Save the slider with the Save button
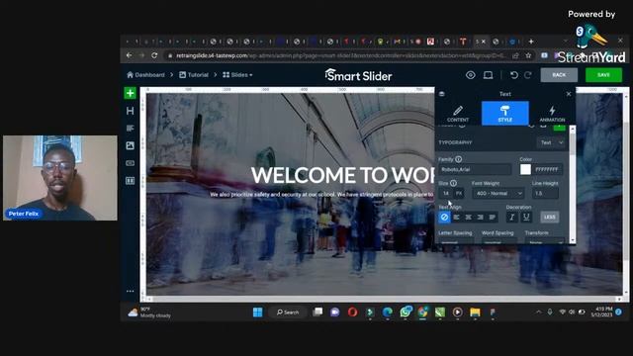The height and width of the screenshot is (356, 633). [x=603, y=75]
